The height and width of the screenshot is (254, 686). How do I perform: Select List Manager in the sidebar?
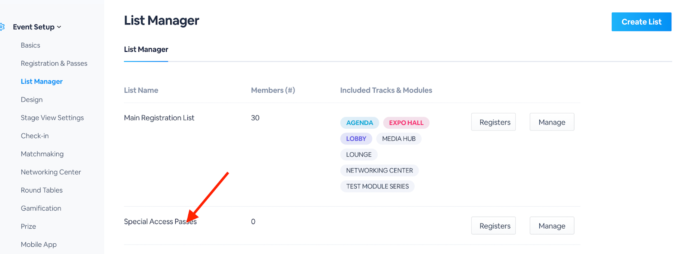tap(42, 82)
